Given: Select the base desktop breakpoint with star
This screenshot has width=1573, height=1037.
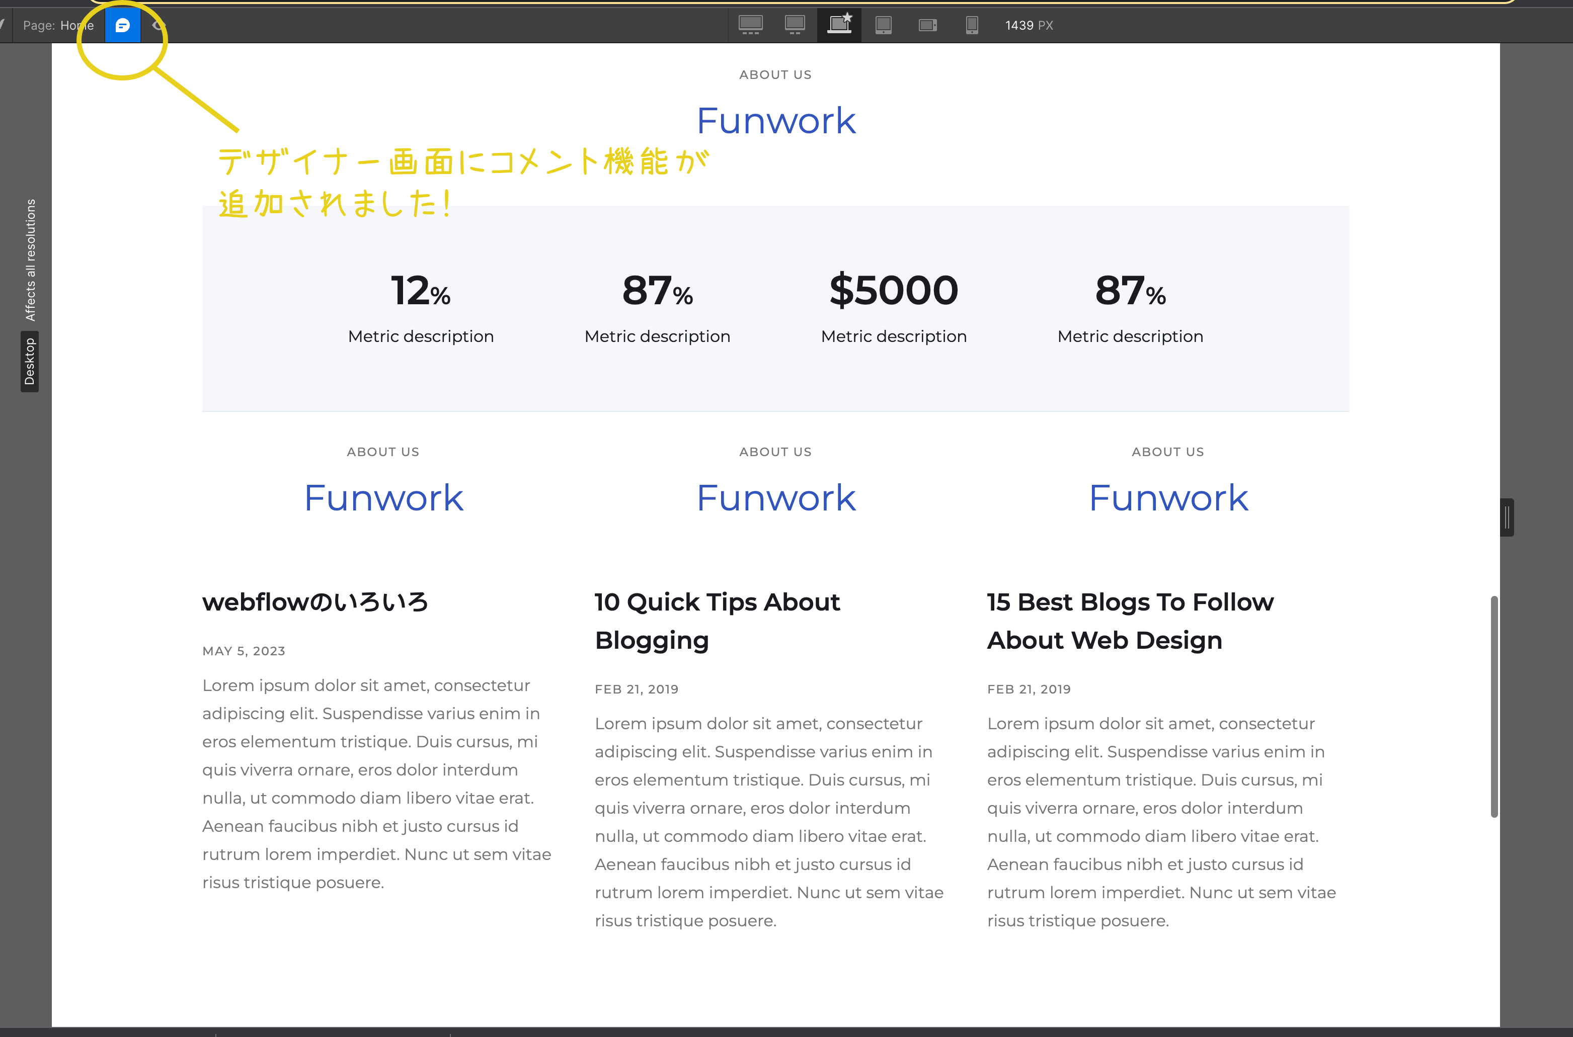Looking at the screenshot, I should (839, 25).
